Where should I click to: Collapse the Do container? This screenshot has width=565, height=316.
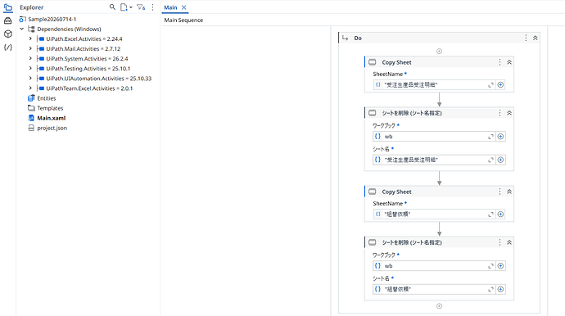536,38
